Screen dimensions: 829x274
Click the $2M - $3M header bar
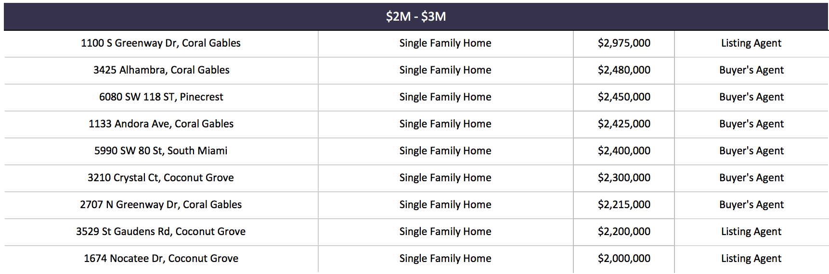point(416,16)
